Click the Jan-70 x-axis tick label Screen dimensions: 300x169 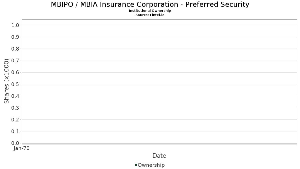pos(22,148)
